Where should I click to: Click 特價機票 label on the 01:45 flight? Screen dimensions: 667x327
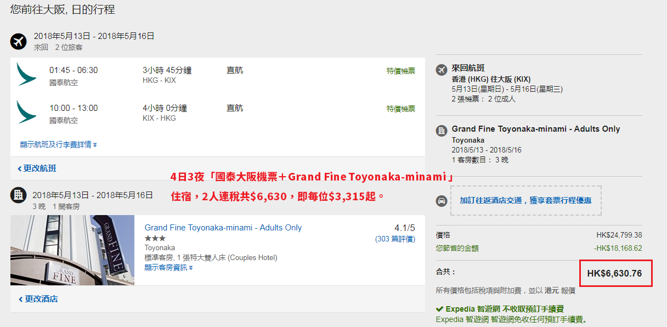(x=401, y=71)
